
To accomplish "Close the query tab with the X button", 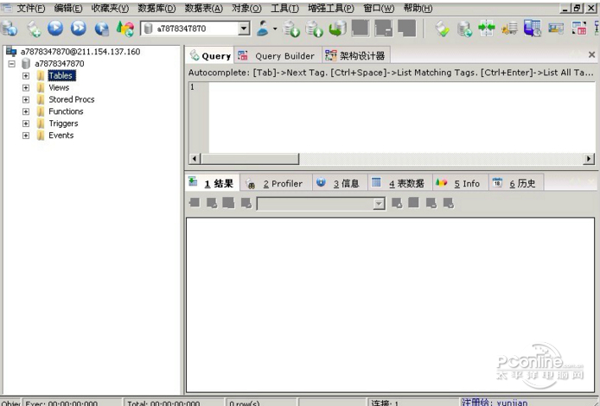I will [x=591, y=55].
